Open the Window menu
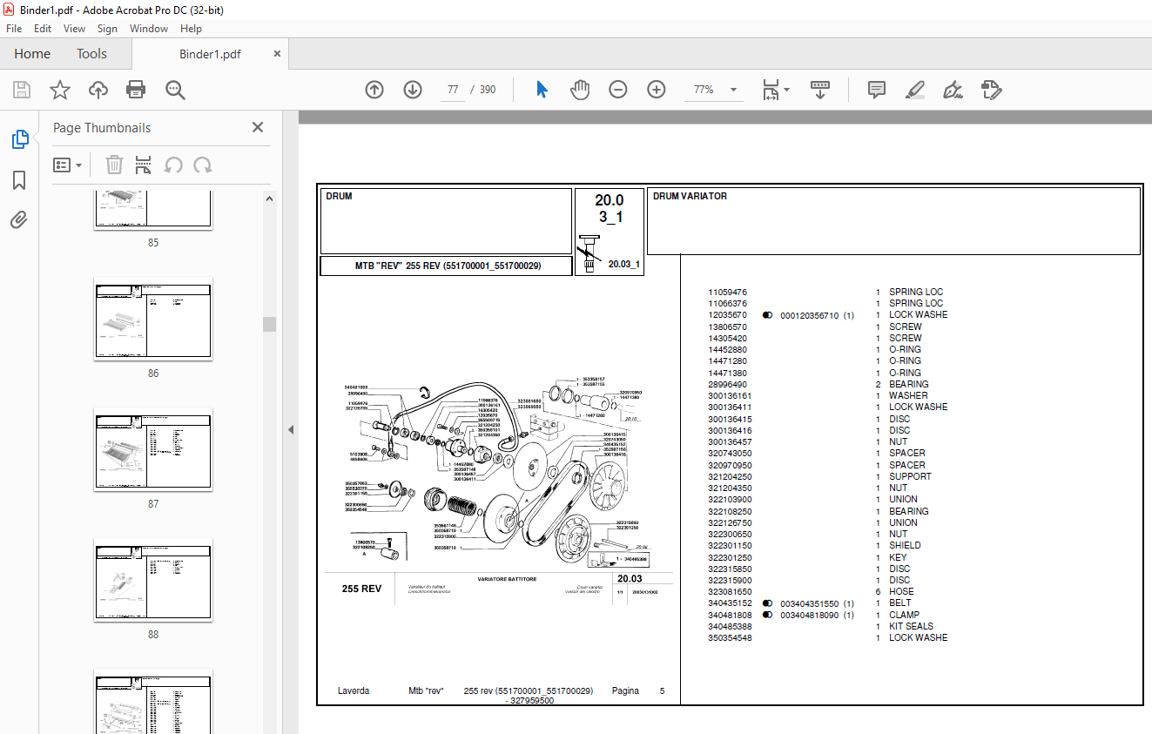This screenshot has height=734, width=1152. pyautogui.click(x=149, y=29)
